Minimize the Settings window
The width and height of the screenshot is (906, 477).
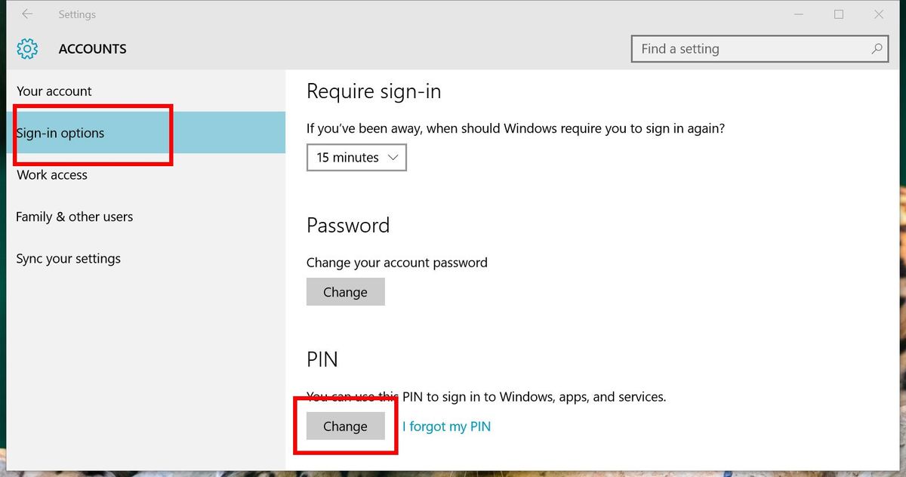798,14
